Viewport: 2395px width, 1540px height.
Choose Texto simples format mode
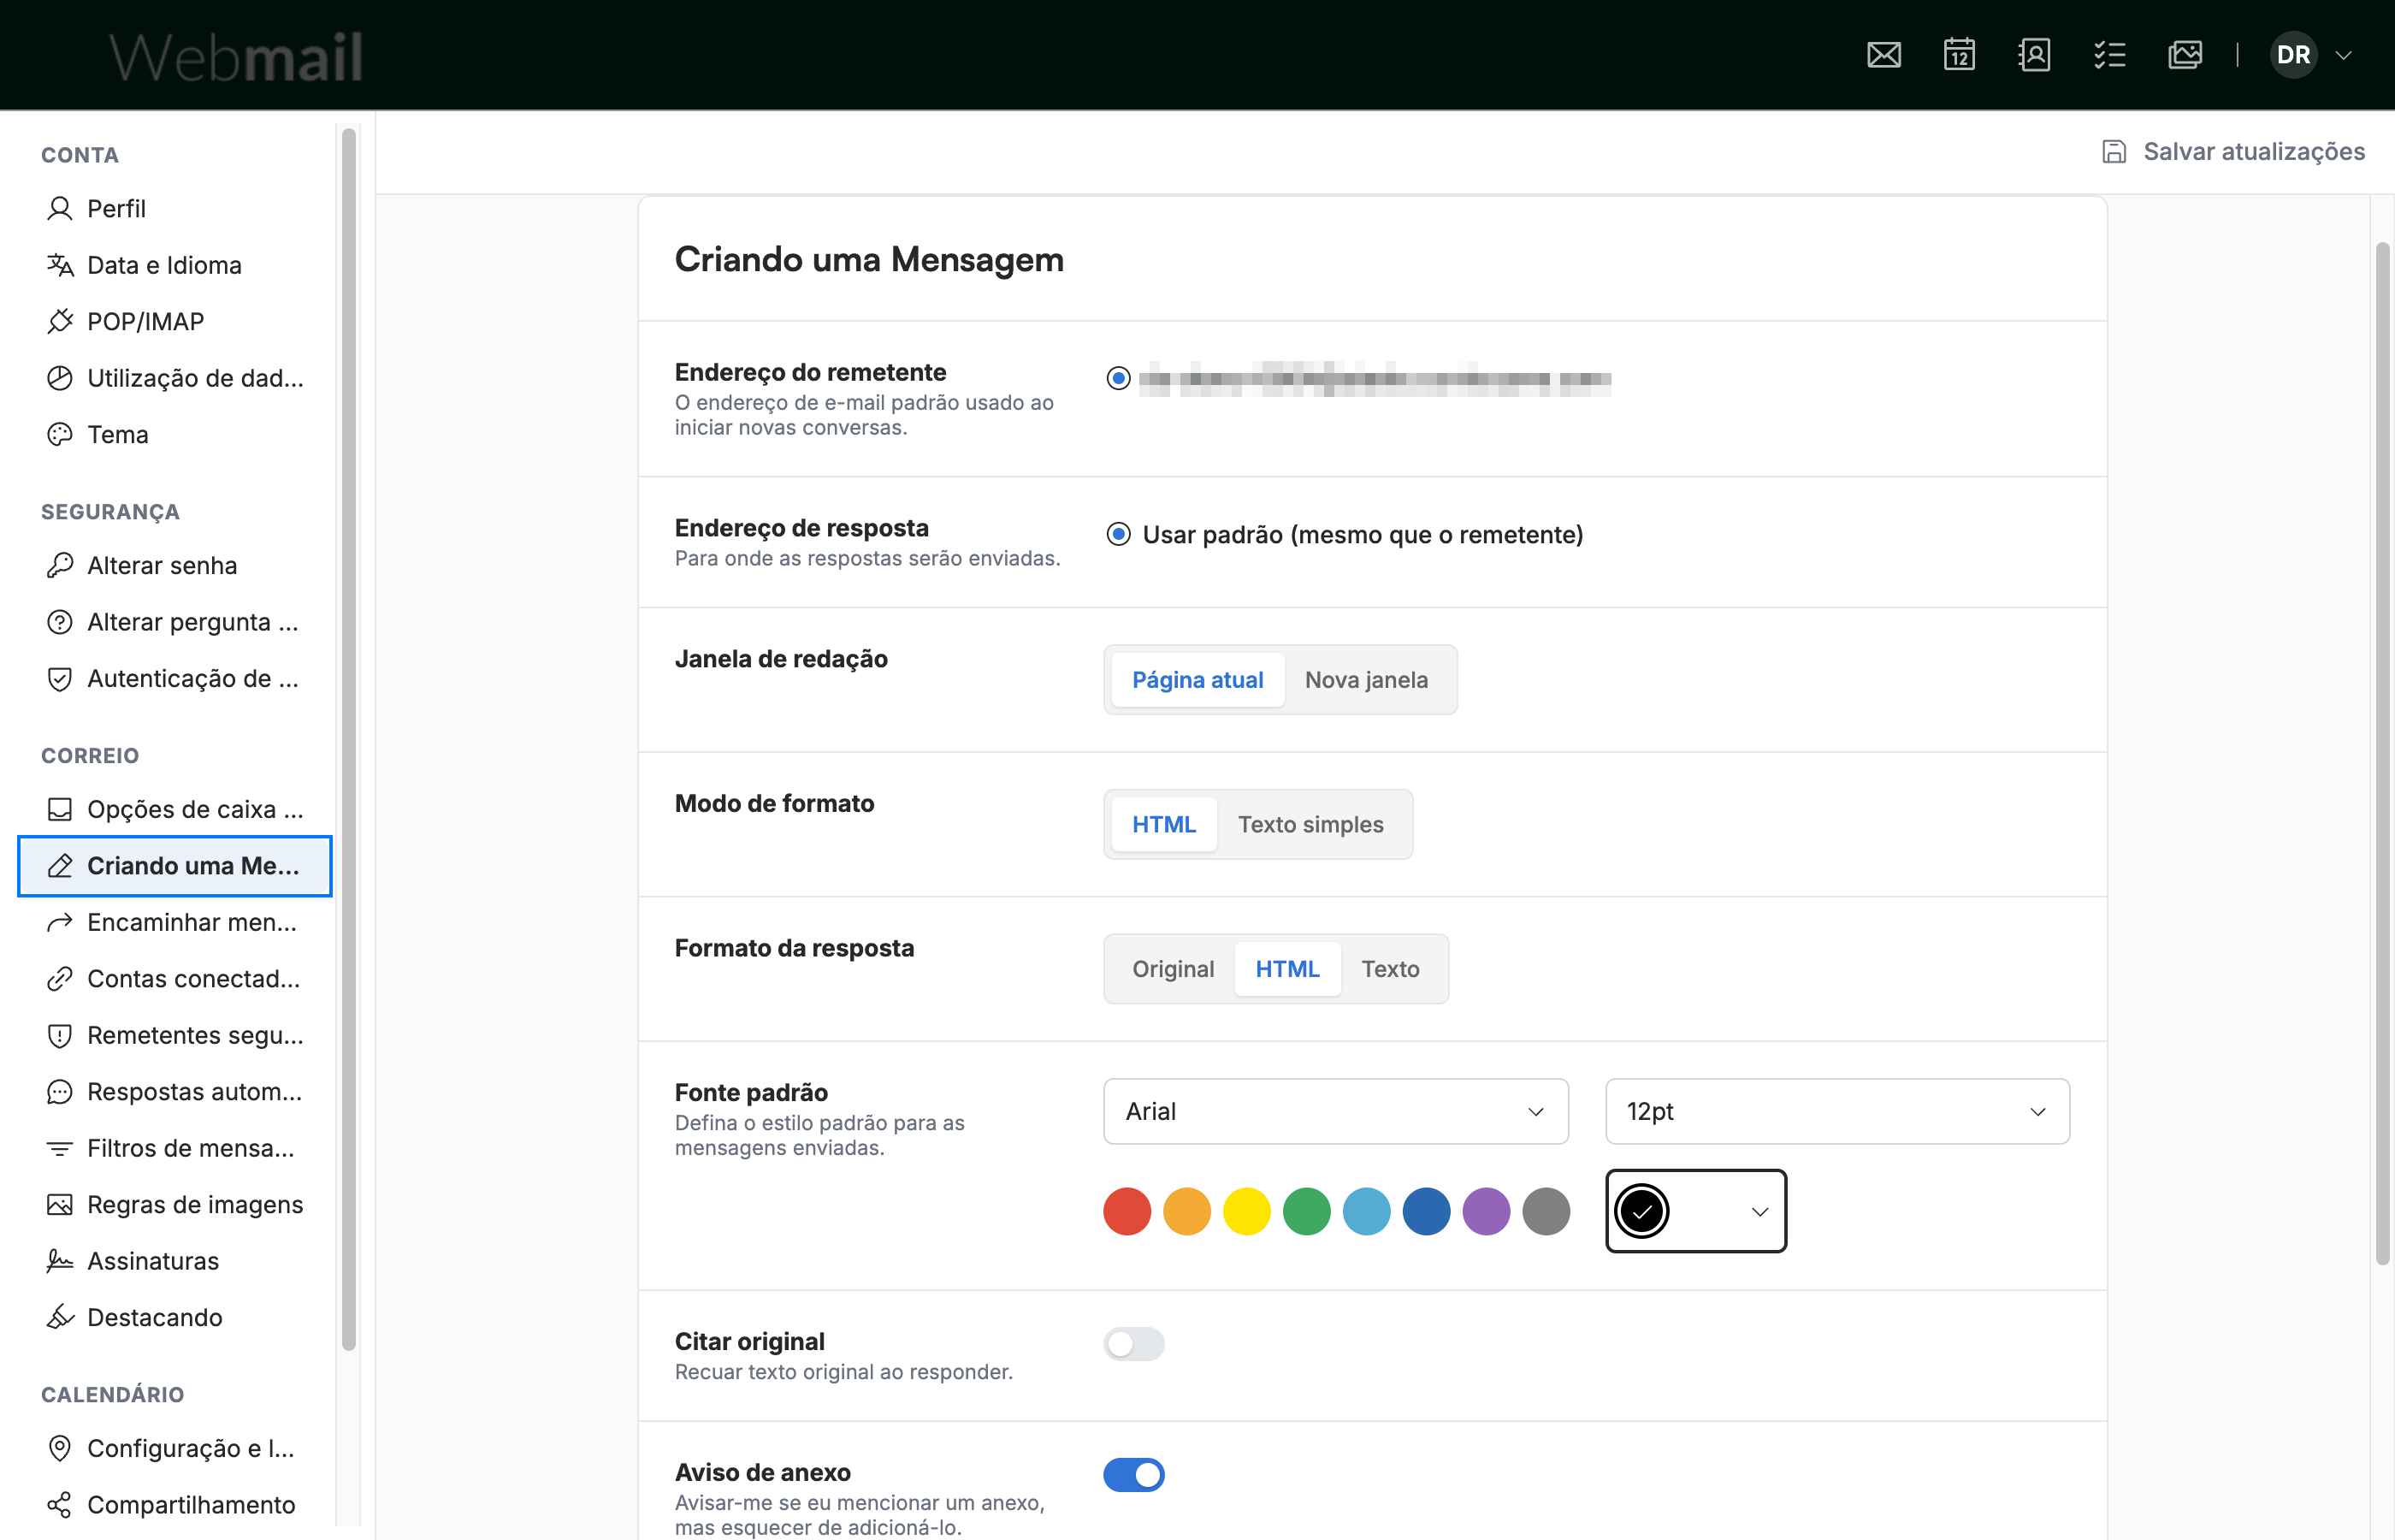(1310, 824)
